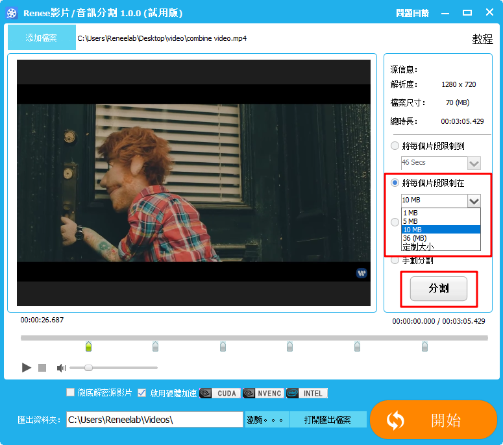The image size is (503, 445).
Task: Choose 1 MB from size list
Action: [x=441, y=213]
